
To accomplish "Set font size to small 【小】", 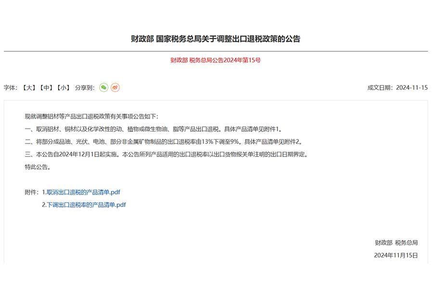I will (x=63, y=88).
